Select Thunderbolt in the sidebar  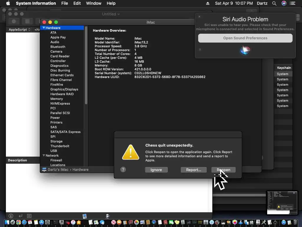point(60,146)
